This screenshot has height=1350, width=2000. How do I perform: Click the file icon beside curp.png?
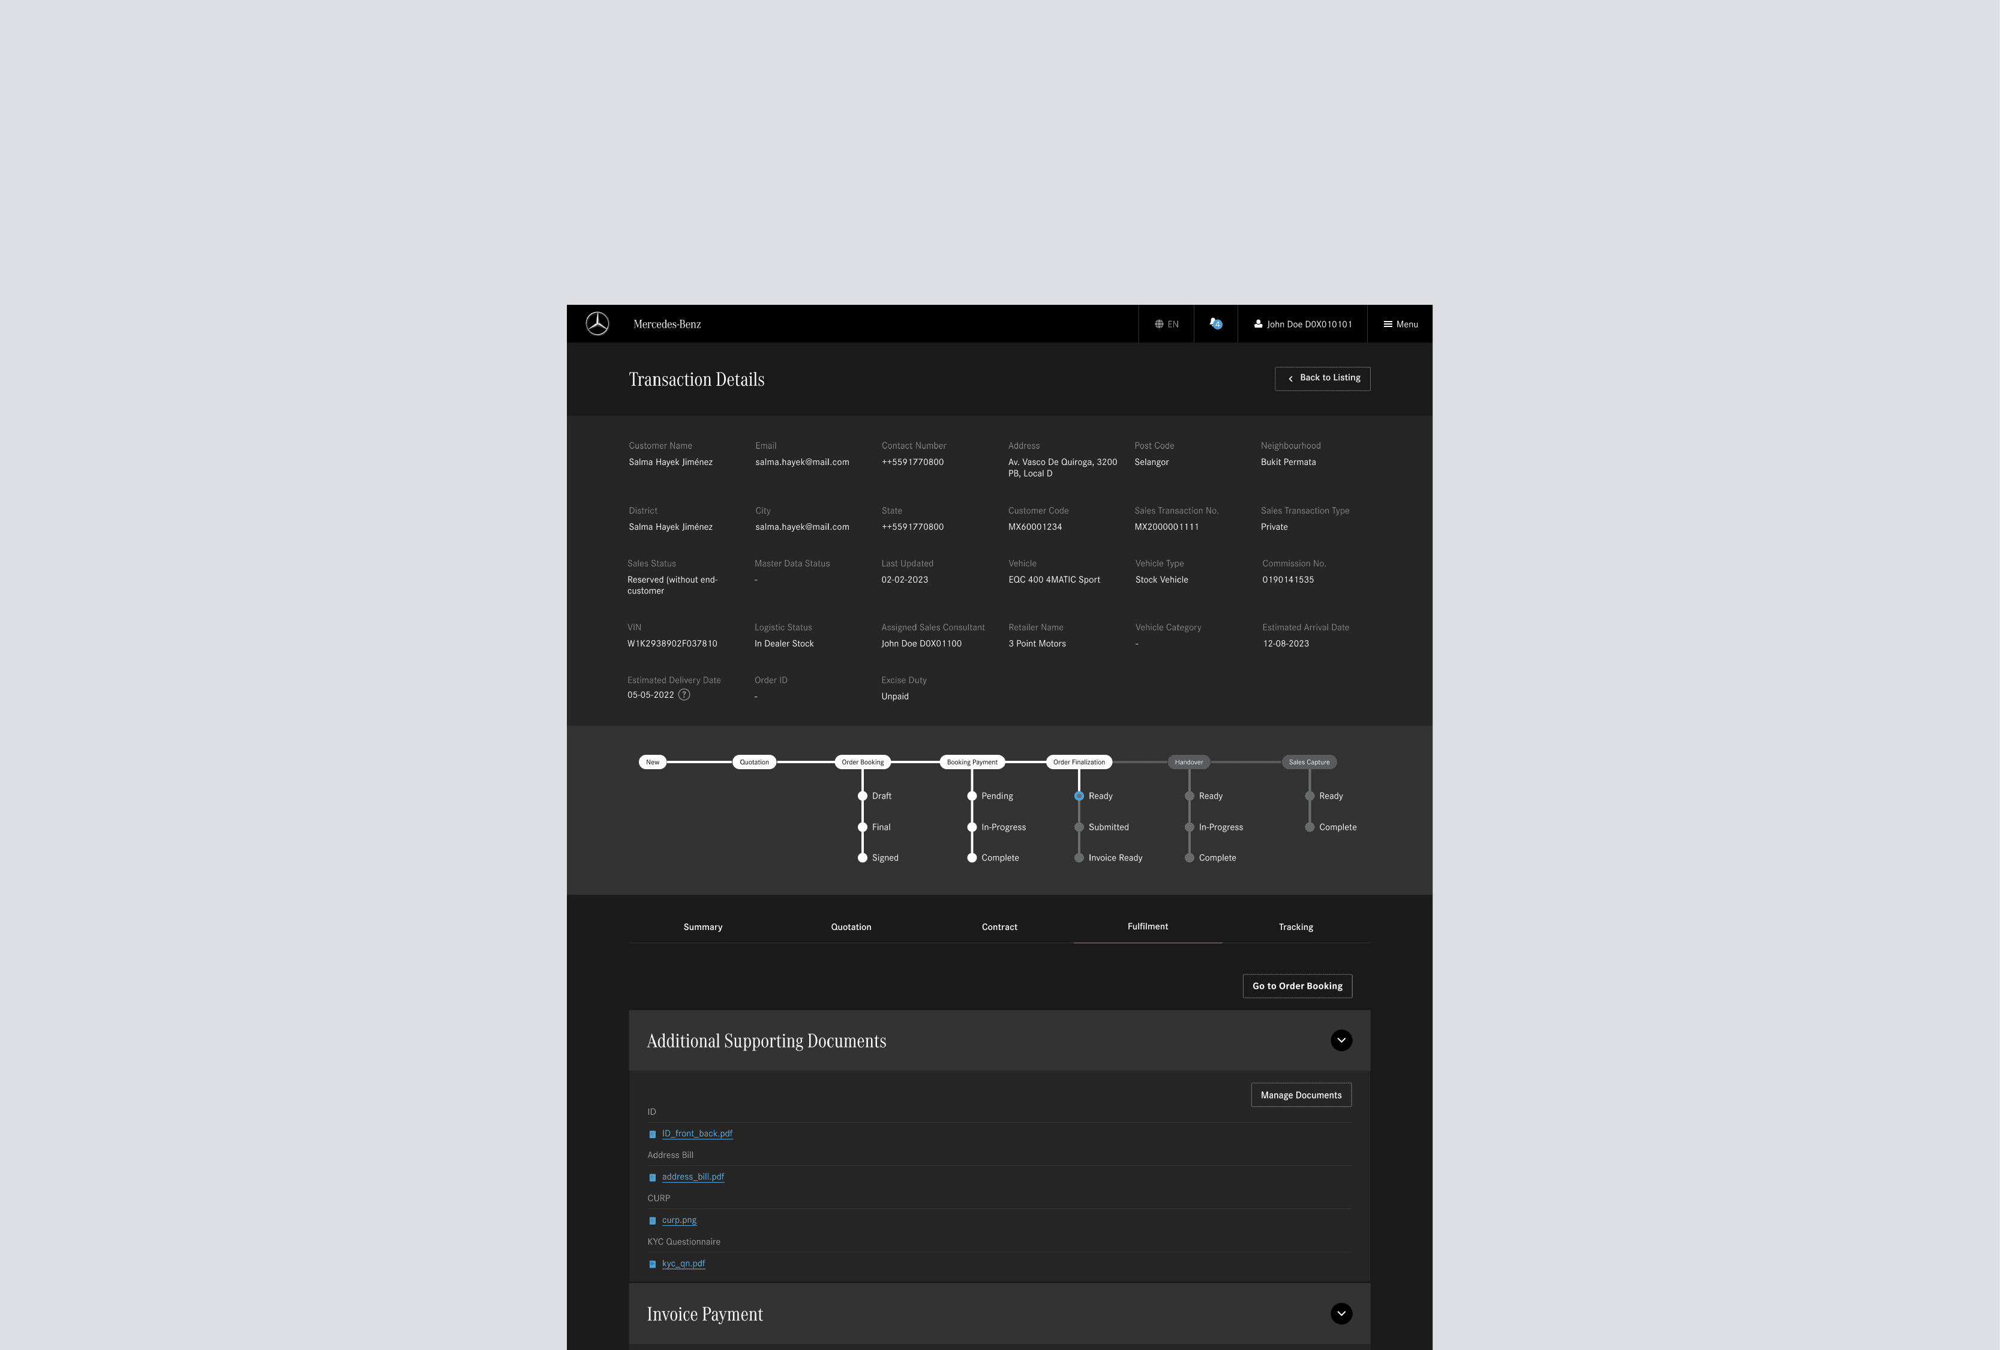652,1221
